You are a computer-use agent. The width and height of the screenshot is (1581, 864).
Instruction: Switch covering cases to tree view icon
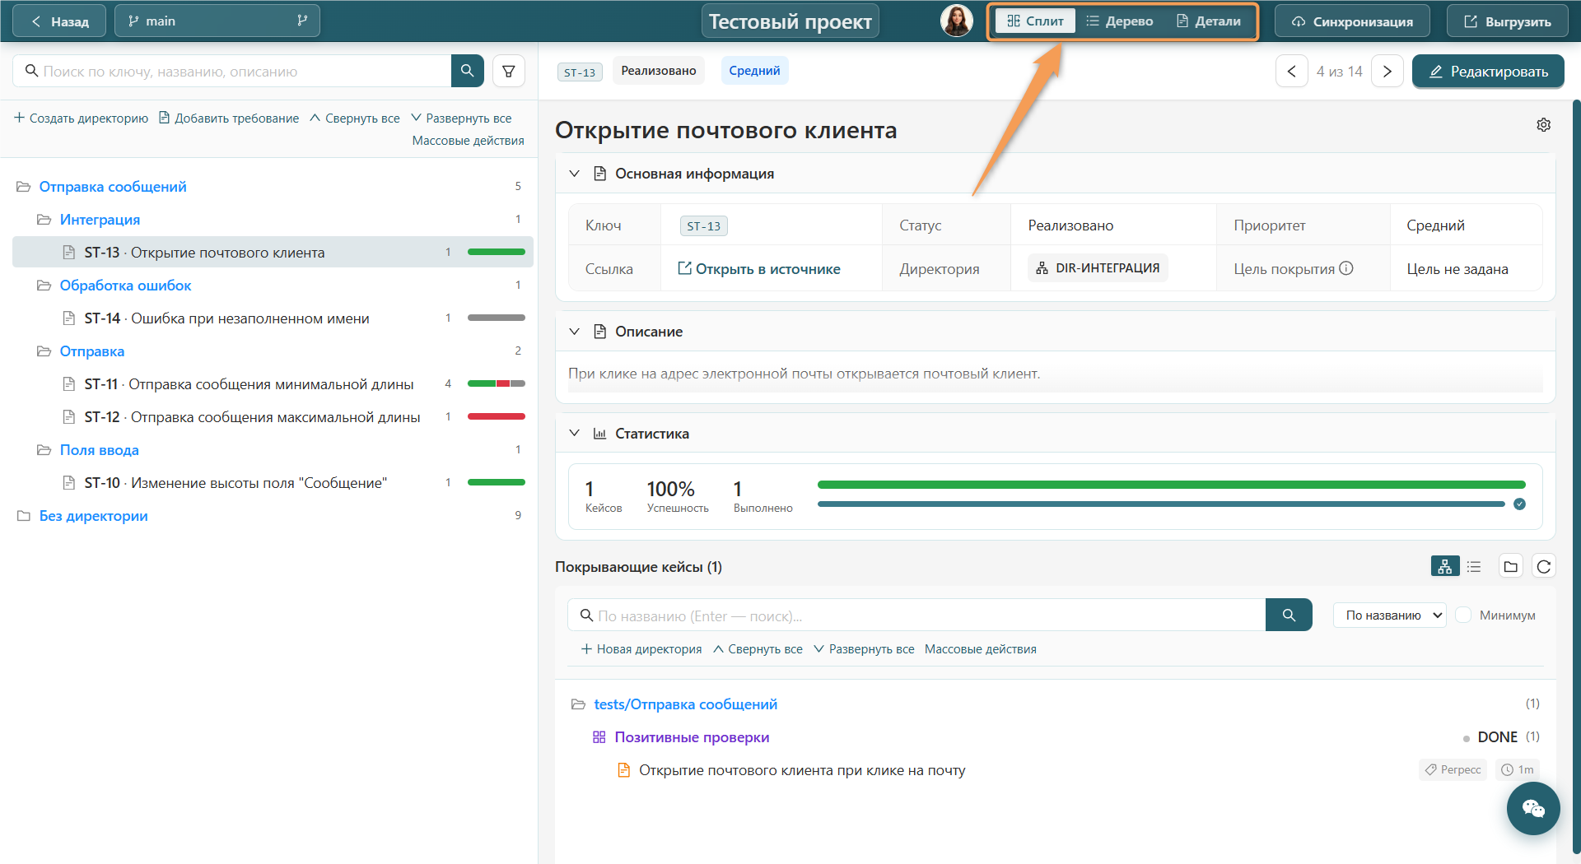[x=1445, y=566]
